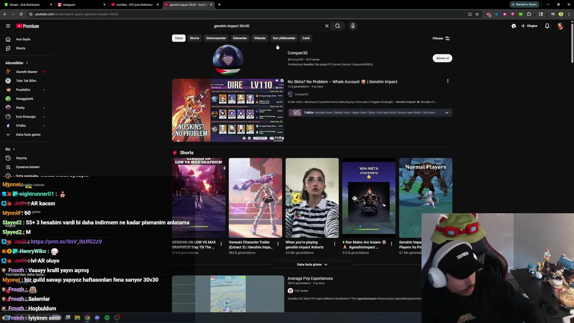Open No Skins? No Problem video title
This screenshot has width=574, height=323.
click(342, 82)
